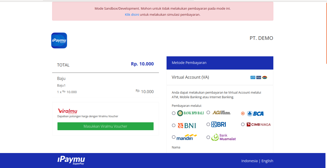Select the Bank BPD Bali radio button
327x168 pixels.
point(174,113)
